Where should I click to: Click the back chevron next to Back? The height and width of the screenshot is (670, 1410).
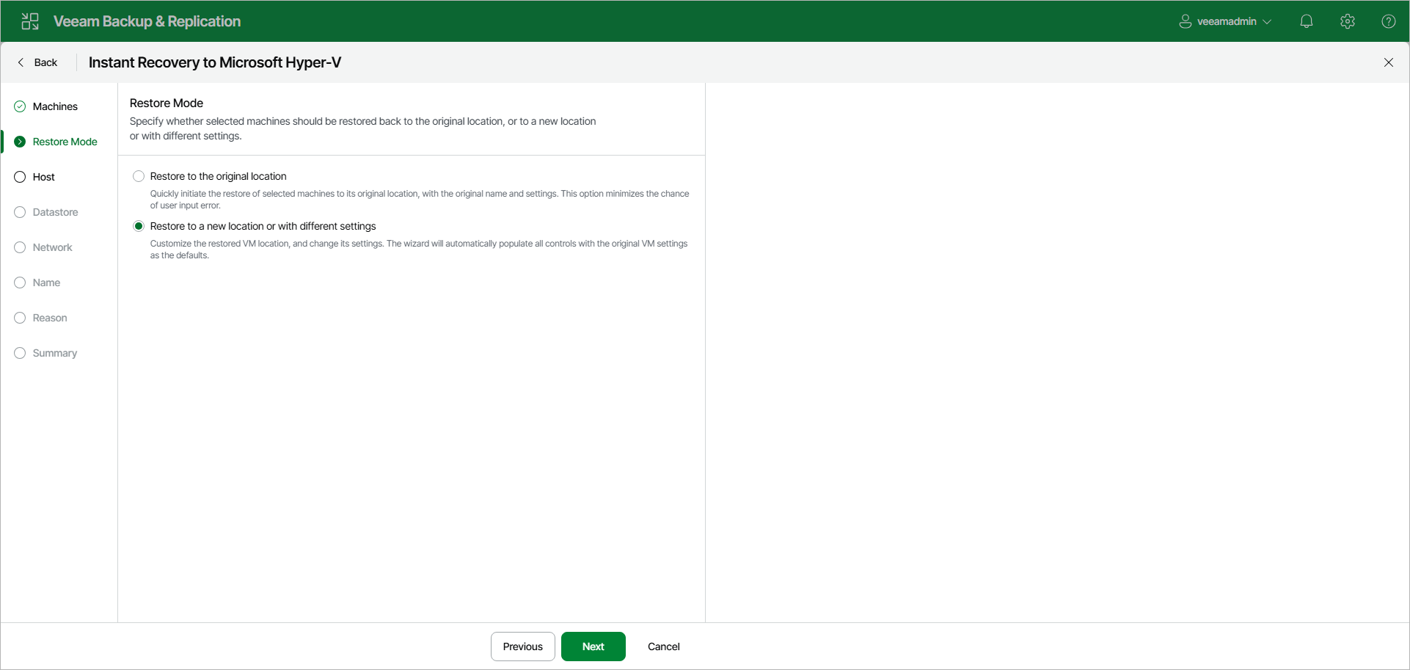(21, 62)
